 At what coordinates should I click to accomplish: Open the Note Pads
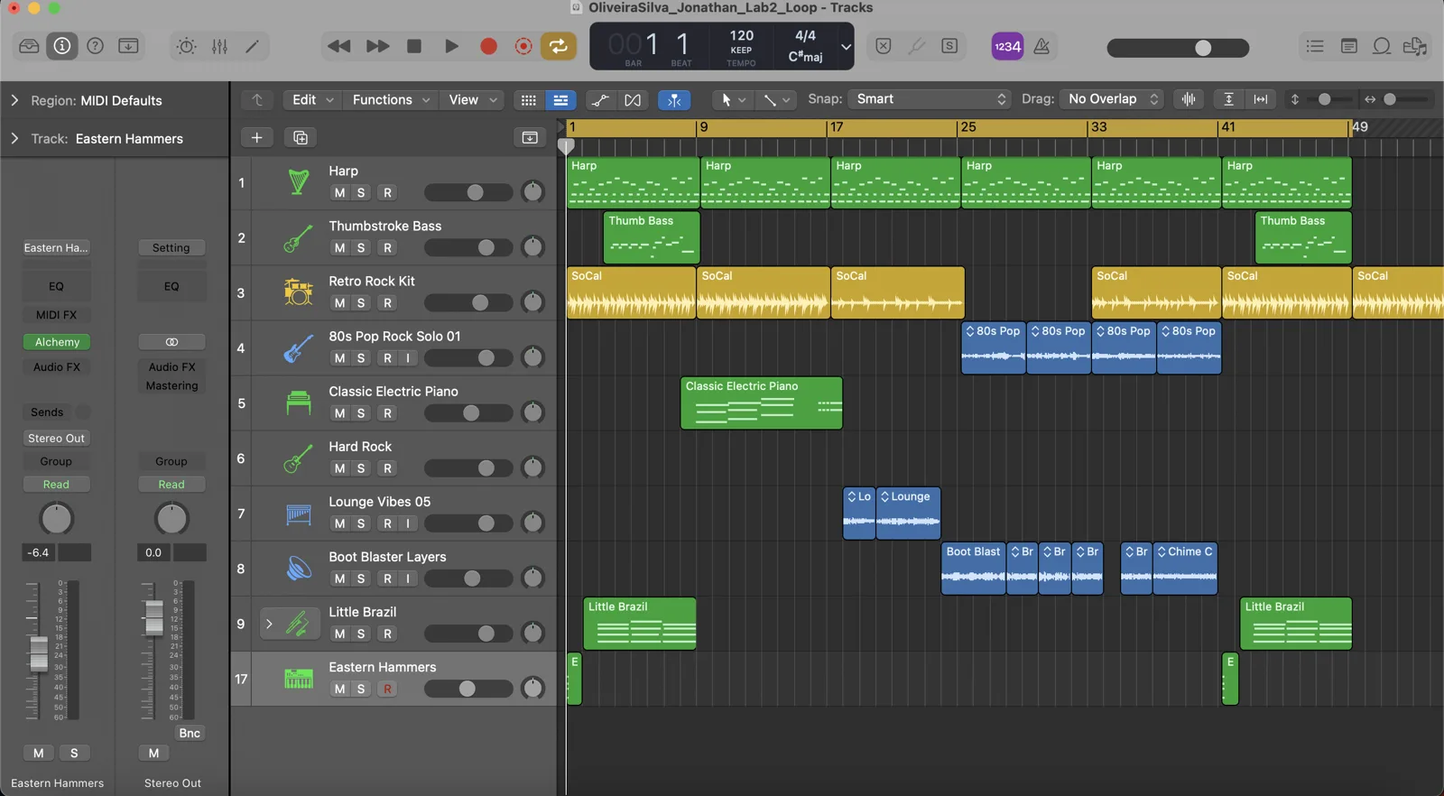[x=1348, y=46]
